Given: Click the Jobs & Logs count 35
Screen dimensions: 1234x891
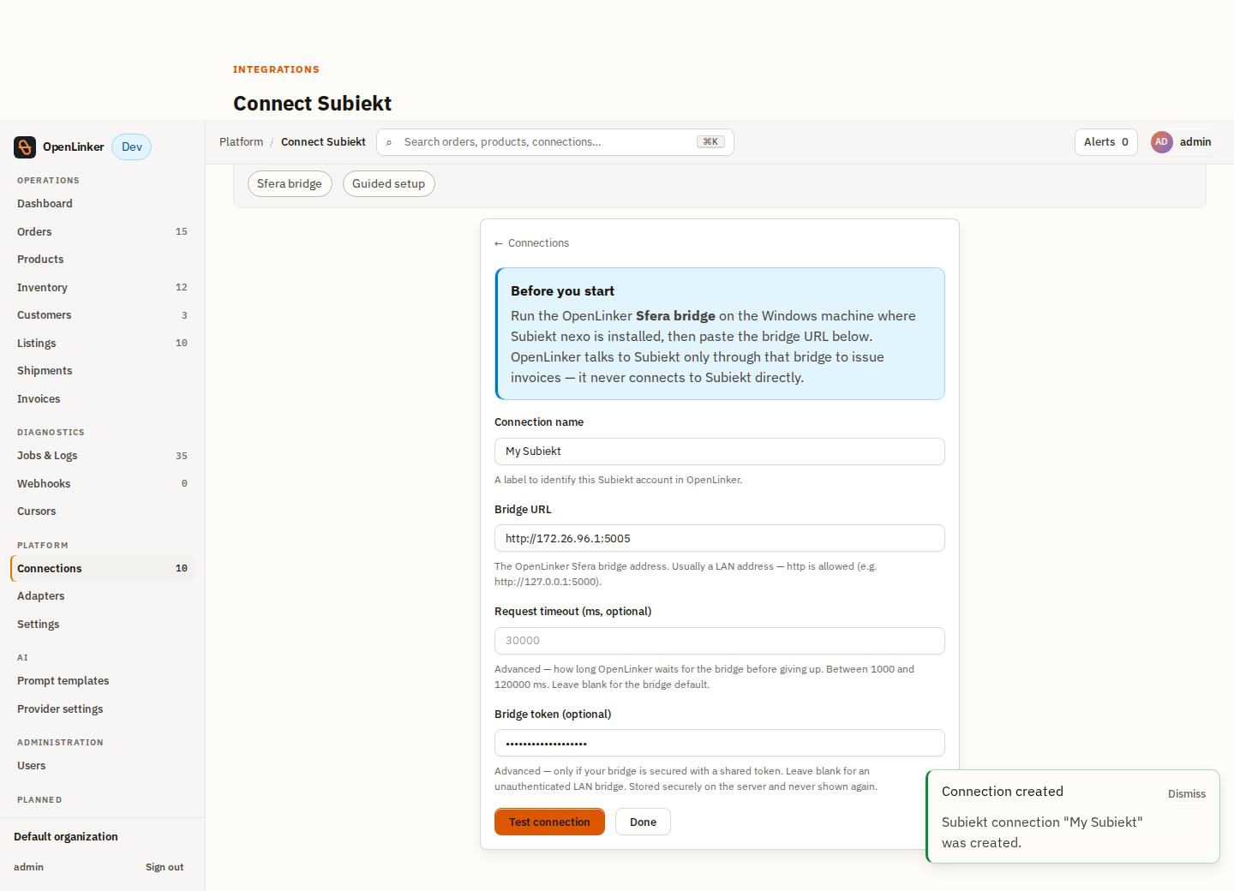Looking at the screenshot, I should 182,456.
